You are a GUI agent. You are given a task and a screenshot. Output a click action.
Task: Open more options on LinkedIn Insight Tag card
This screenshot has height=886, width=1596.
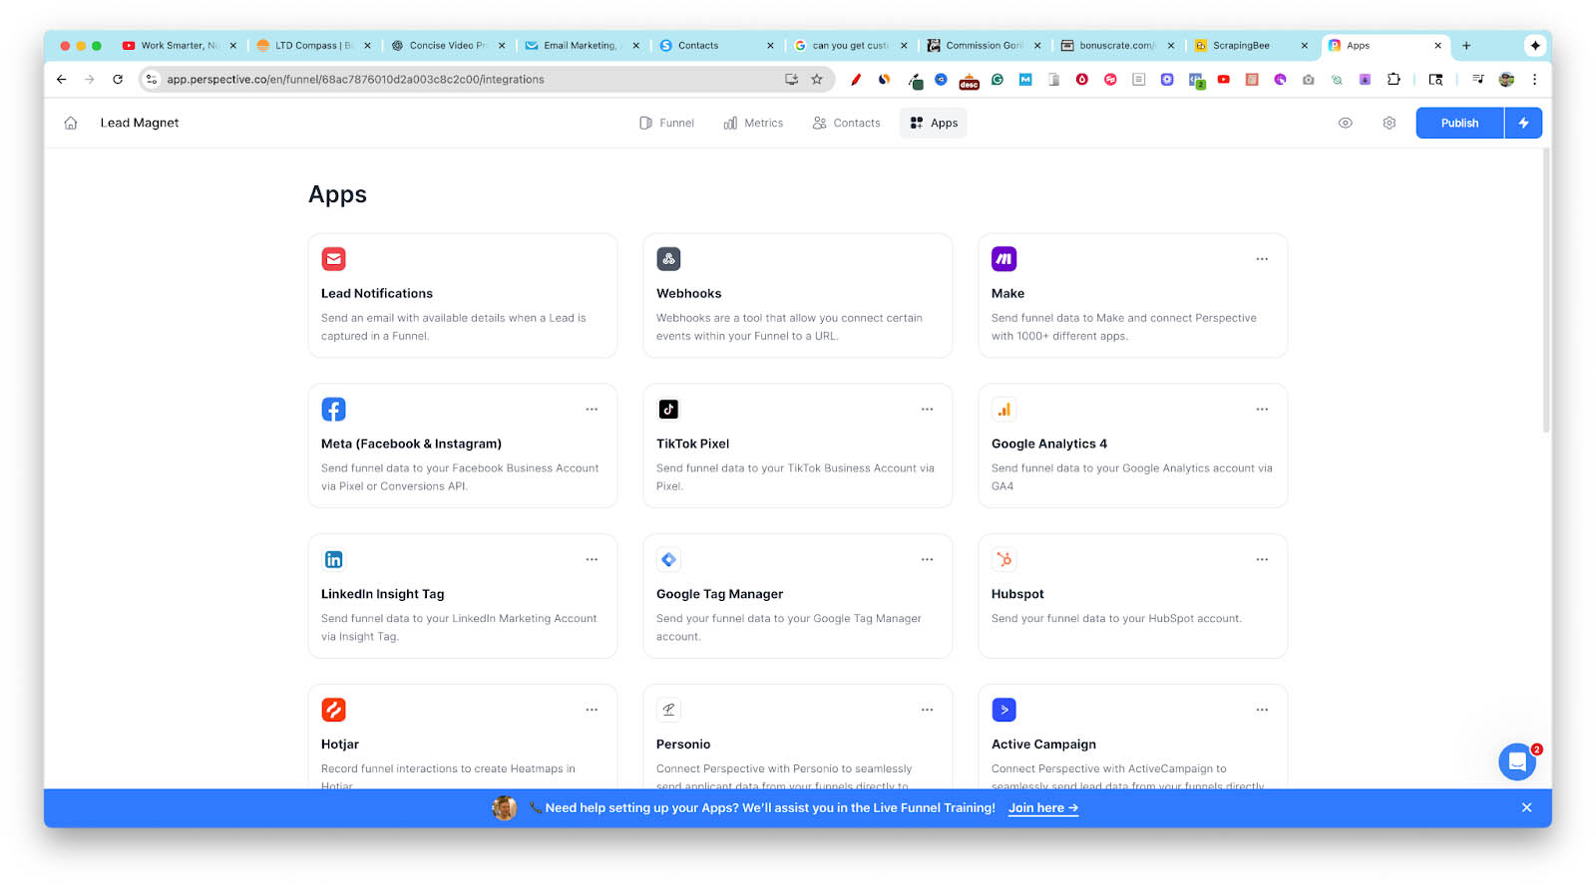pos(592,560)
